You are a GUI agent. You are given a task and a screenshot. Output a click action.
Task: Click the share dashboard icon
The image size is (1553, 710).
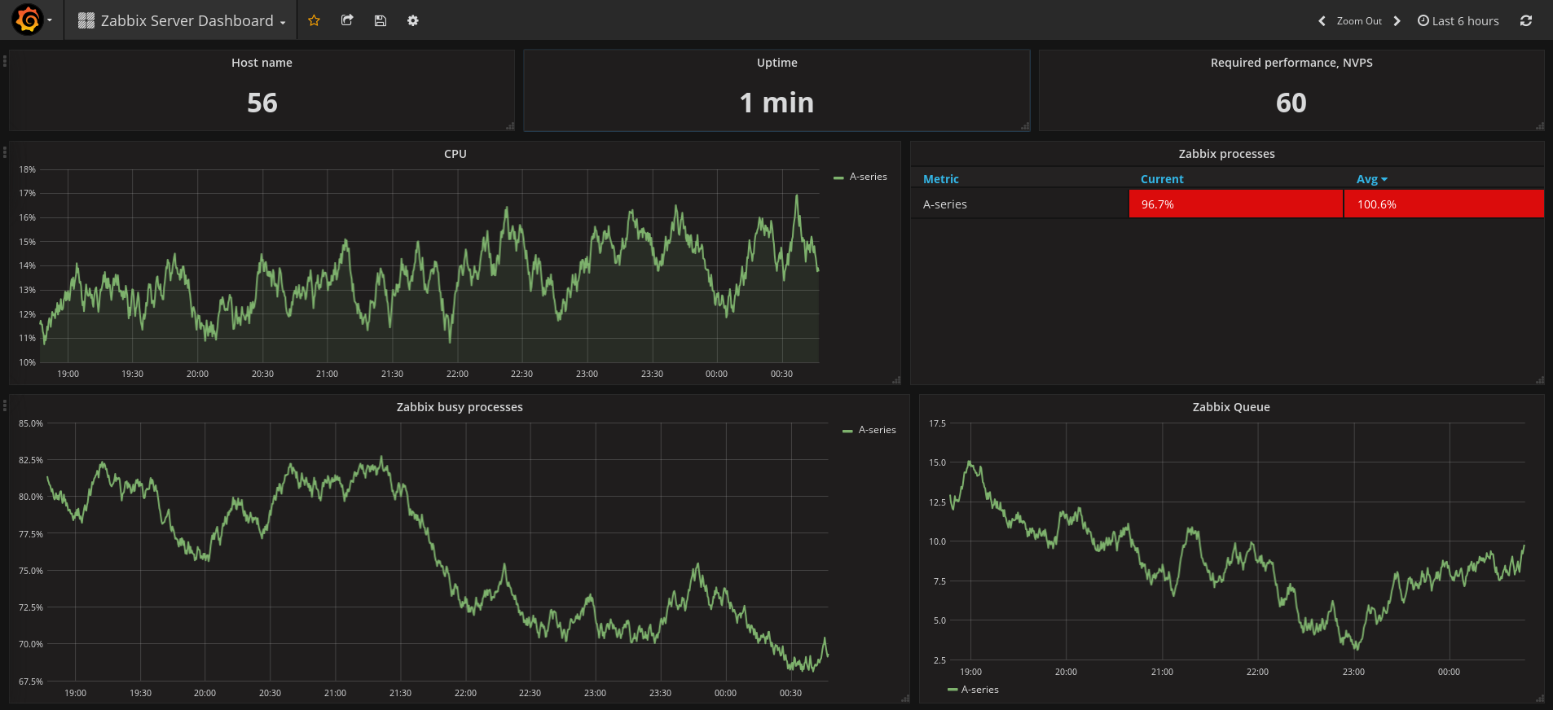pyautogui.click(x=347, y=20)
